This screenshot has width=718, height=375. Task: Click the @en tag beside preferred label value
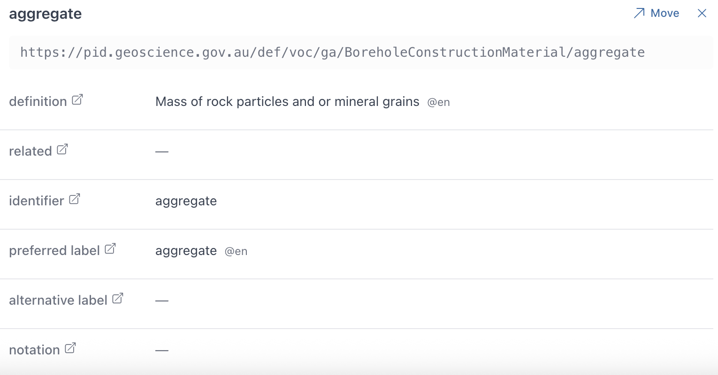(236, 252)
